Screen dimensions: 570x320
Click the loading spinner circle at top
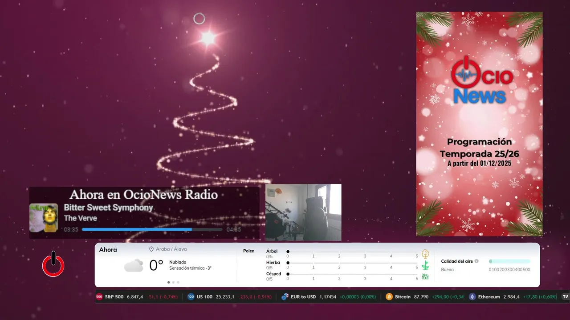click(x=199, y=19)
